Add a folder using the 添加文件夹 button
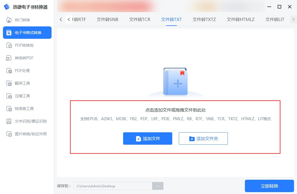Image resolution: width=297 pixels, height=194 pixels. 203,138
